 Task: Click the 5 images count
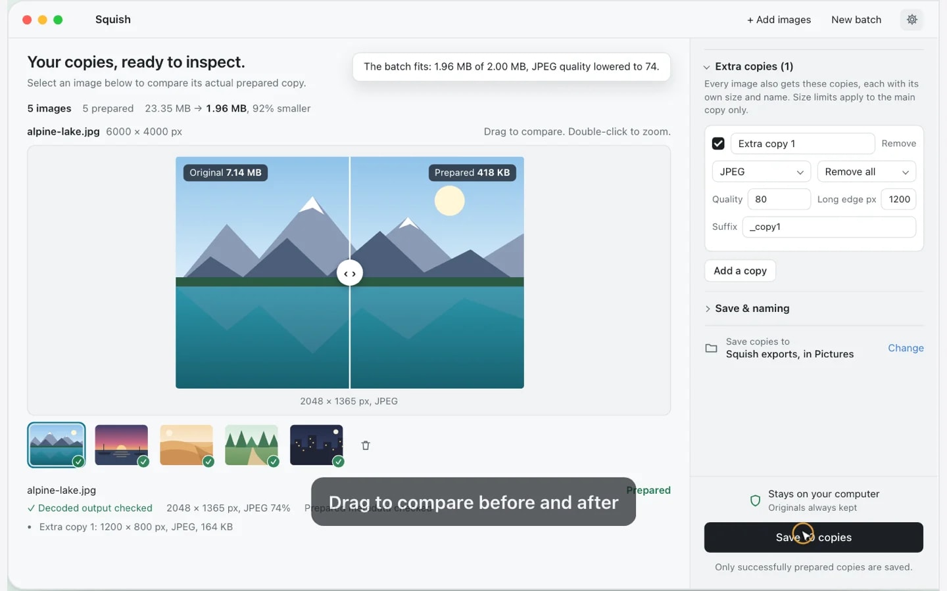(x=49, y=108)
